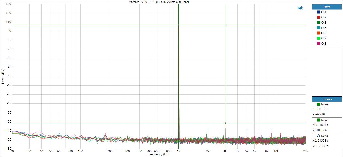This screenshot has width=343, height=157.
Task: Click the second cursor Y value -101.537
Action: coord(320,130)
